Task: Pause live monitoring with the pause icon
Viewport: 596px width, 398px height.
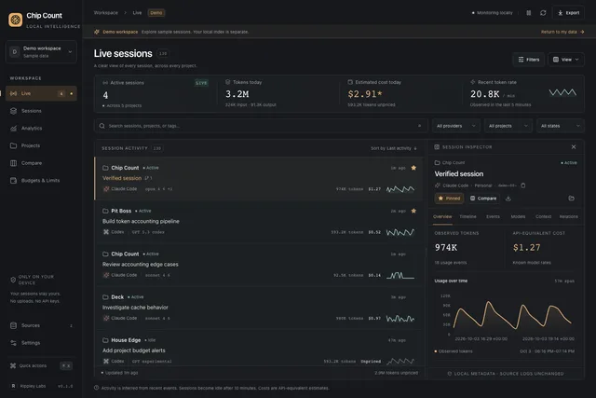Action: 528,13
